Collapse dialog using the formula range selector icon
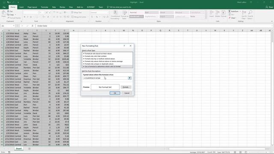The width and height of the screenshot is (274, 154). (x=130, y=78)
